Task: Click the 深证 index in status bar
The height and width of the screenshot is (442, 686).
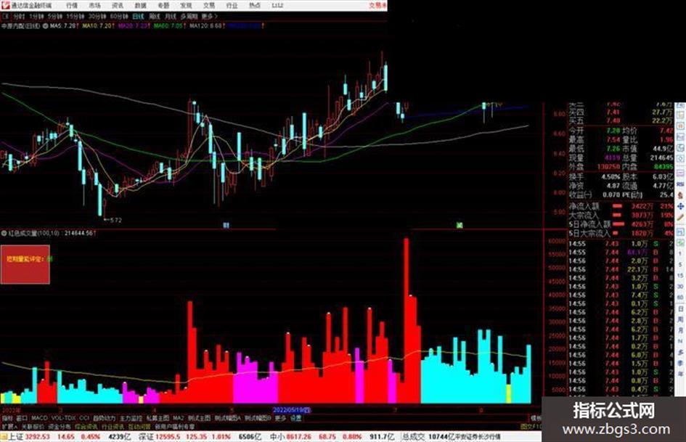Action: 146,437
